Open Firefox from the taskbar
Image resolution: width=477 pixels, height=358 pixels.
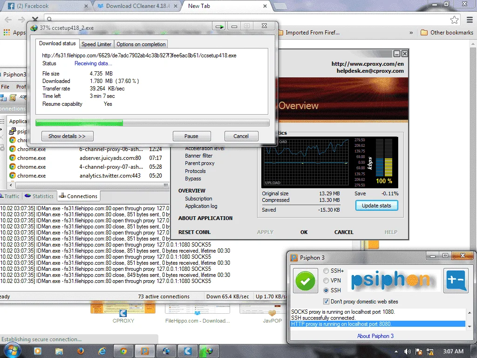tap(81, 351)
